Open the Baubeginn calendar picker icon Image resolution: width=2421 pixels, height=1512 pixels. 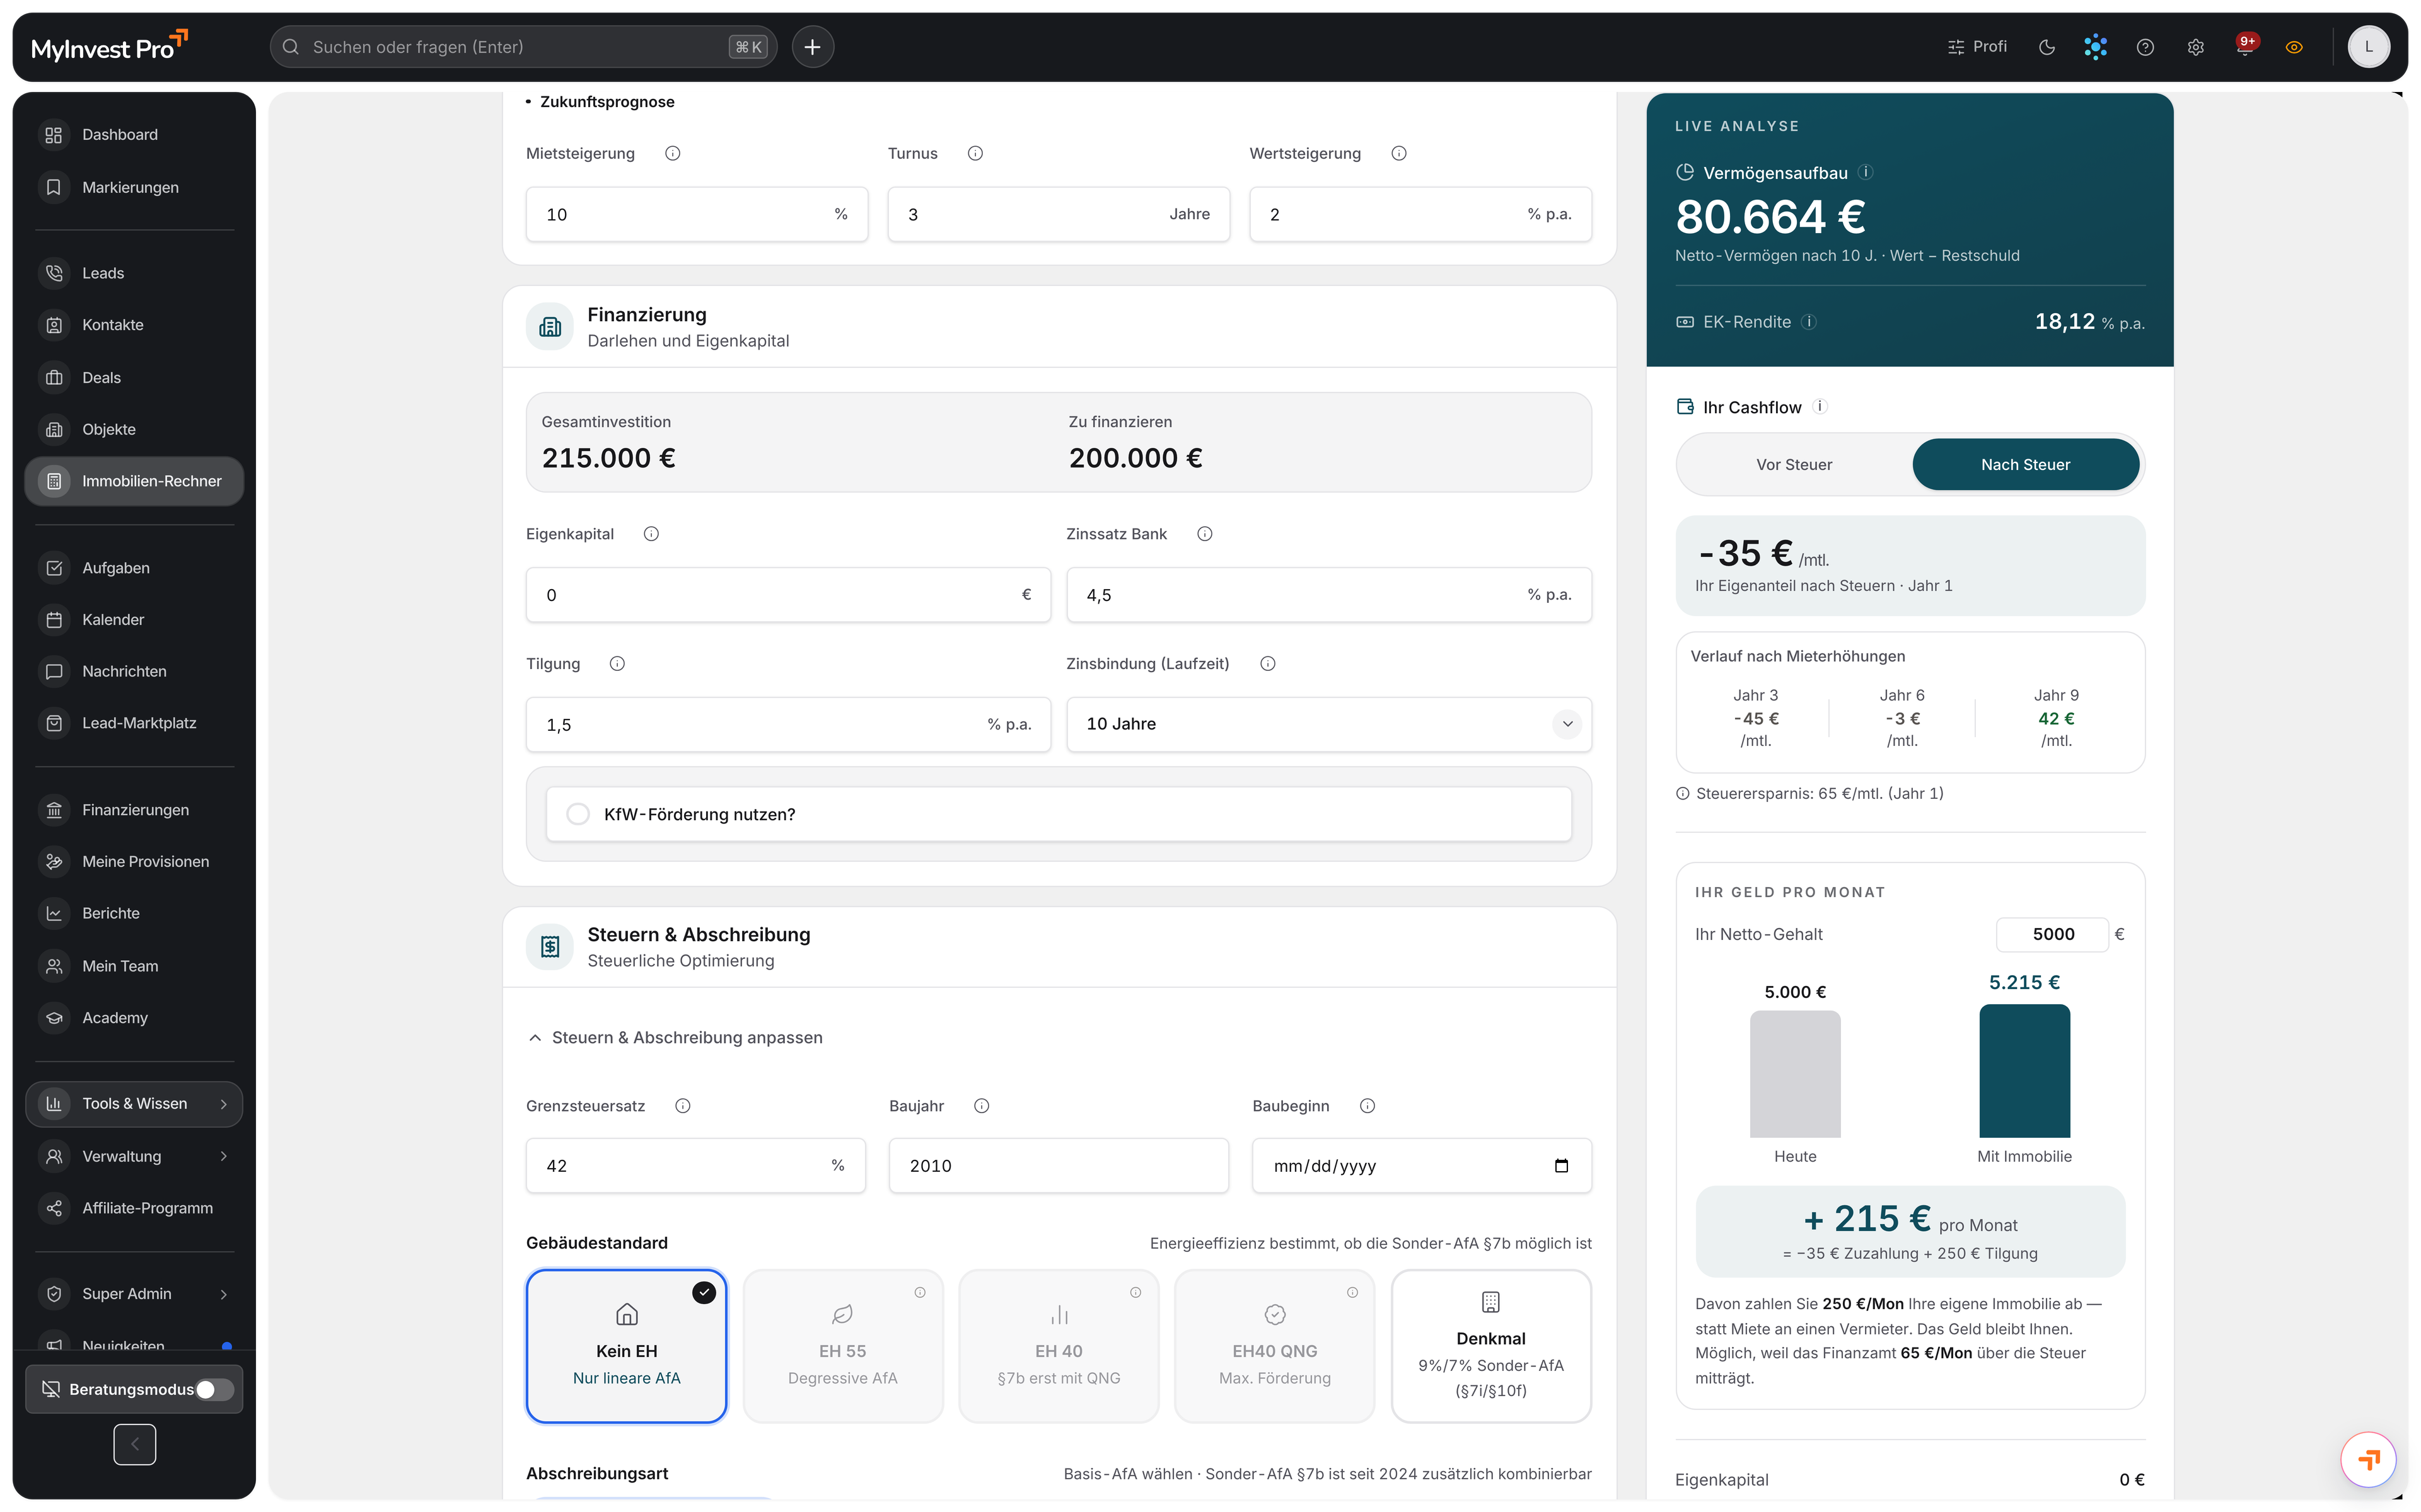(1562, 1166)
